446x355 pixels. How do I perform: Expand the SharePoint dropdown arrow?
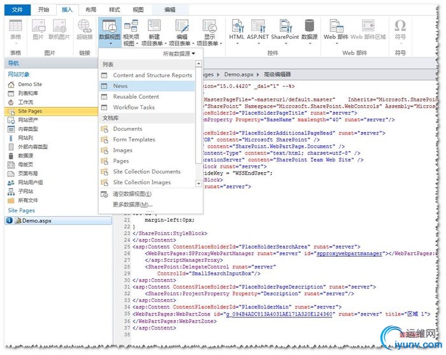285,44
